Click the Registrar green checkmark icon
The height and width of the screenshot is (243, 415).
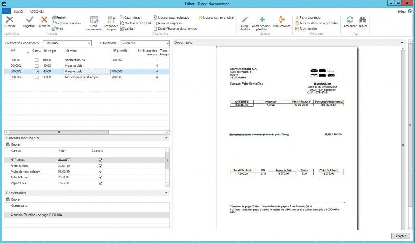coord(30,19)
